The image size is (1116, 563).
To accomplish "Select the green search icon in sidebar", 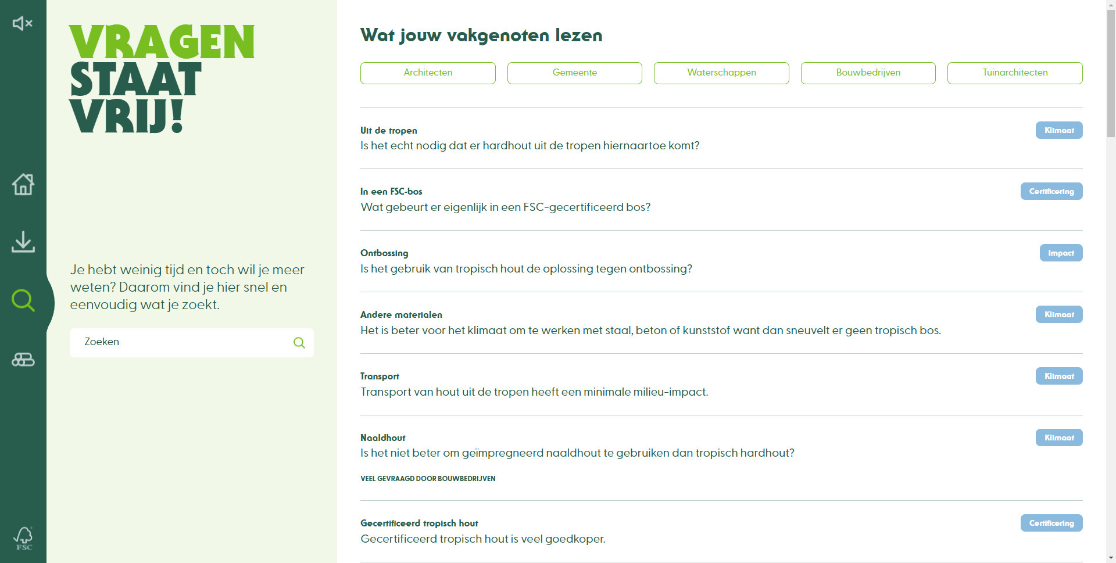I will (x=23, y=300).
